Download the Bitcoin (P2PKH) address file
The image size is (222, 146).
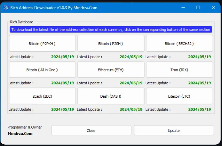(x=42, y=44)
